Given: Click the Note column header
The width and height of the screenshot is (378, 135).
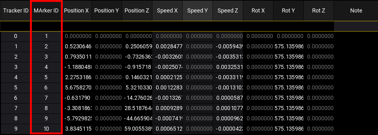Looking at the screenshot, I should [356, 11].
